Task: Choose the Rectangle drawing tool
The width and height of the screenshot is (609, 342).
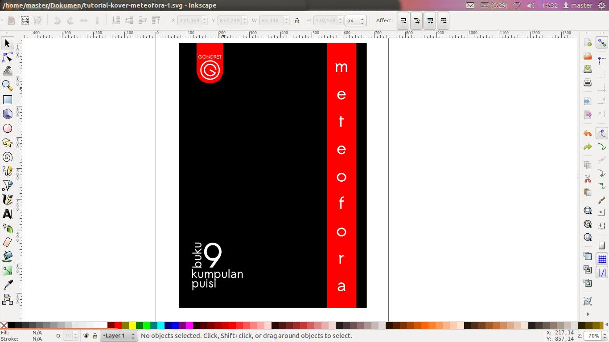Action: coord(8,100)
